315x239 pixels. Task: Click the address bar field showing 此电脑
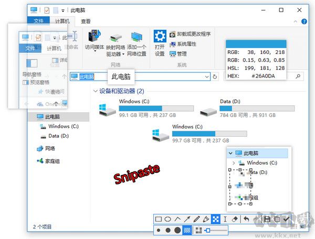pos(140,77)
